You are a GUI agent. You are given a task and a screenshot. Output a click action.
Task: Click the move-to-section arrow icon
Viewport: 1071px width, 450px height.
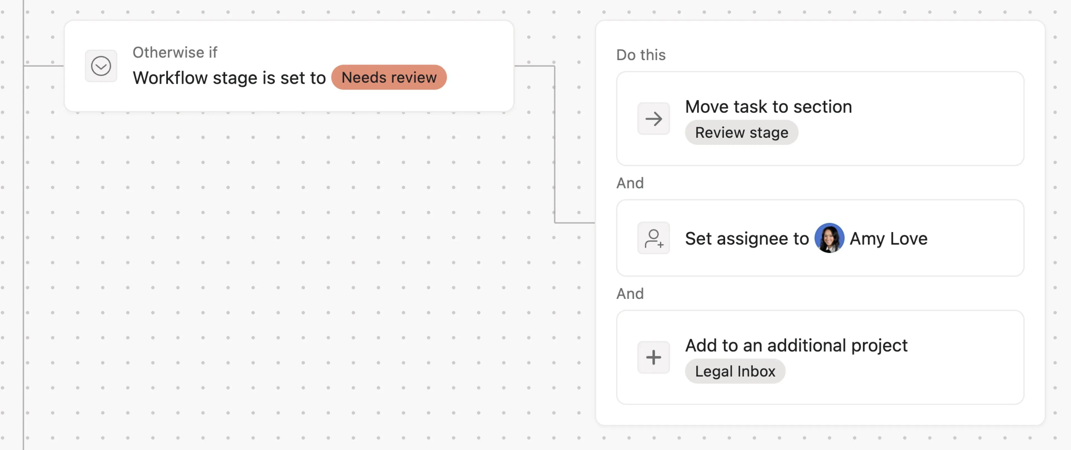pyautogui.click(x=653, y=119)
